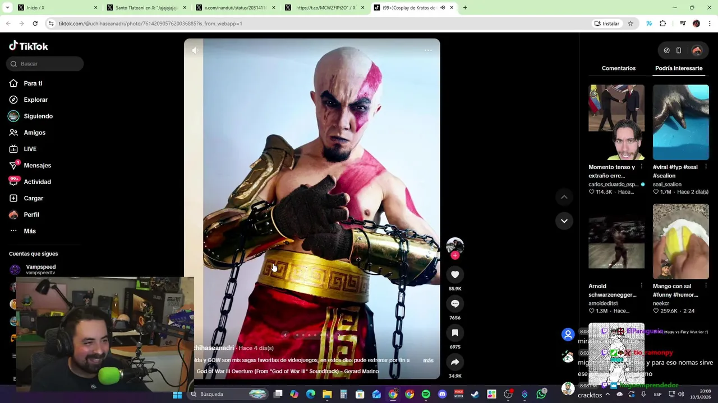Screen dimensions: 718x403
Task: Switch to Podría interesarte tab
Action: [679, 68]
